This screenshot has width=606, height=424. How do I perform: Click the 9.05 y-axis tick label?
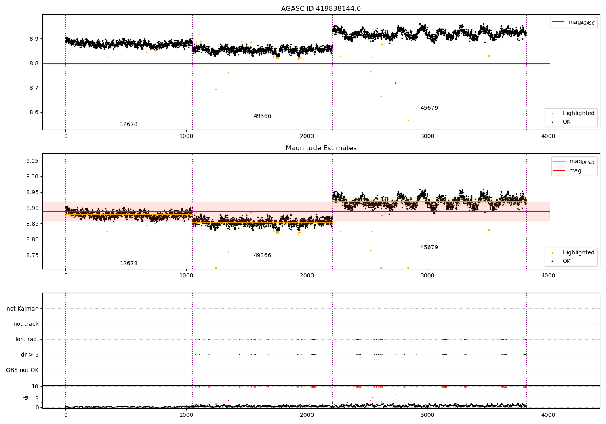pos(33,161)
